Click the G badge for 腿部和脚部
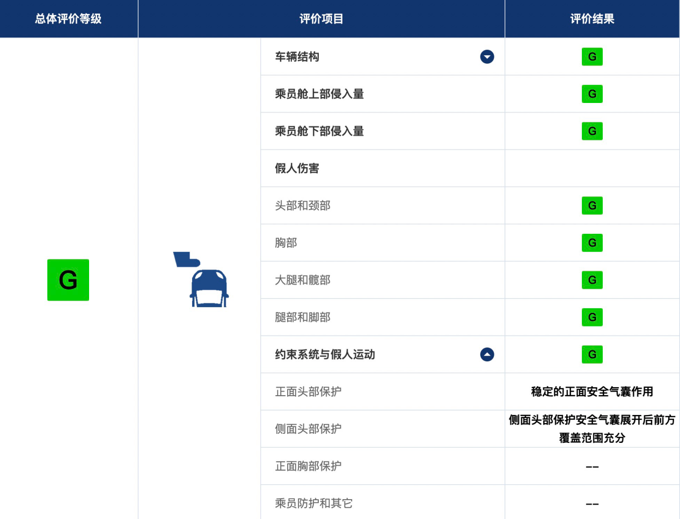This screenshot has height=519, width=680. click(592, 317)
